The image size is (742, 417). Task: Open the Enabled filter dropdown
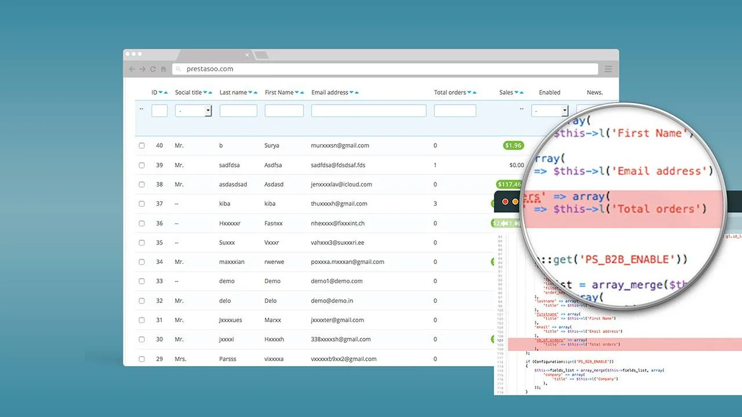click(550, 111)
